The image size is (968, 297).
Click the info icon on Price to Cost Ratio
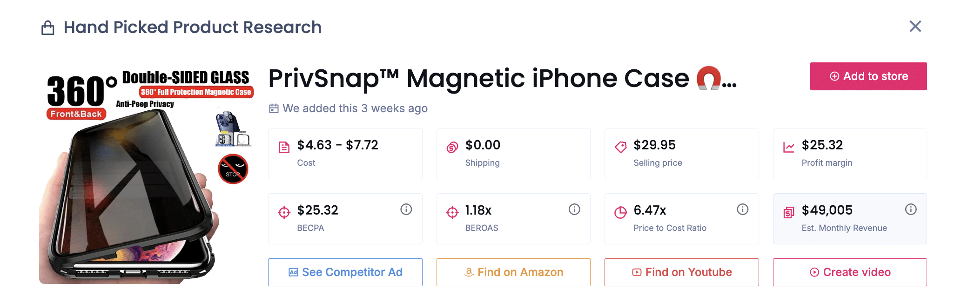742,209
